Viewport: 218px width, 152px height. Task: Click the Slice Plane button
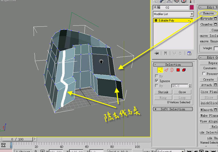coord(209,92)
